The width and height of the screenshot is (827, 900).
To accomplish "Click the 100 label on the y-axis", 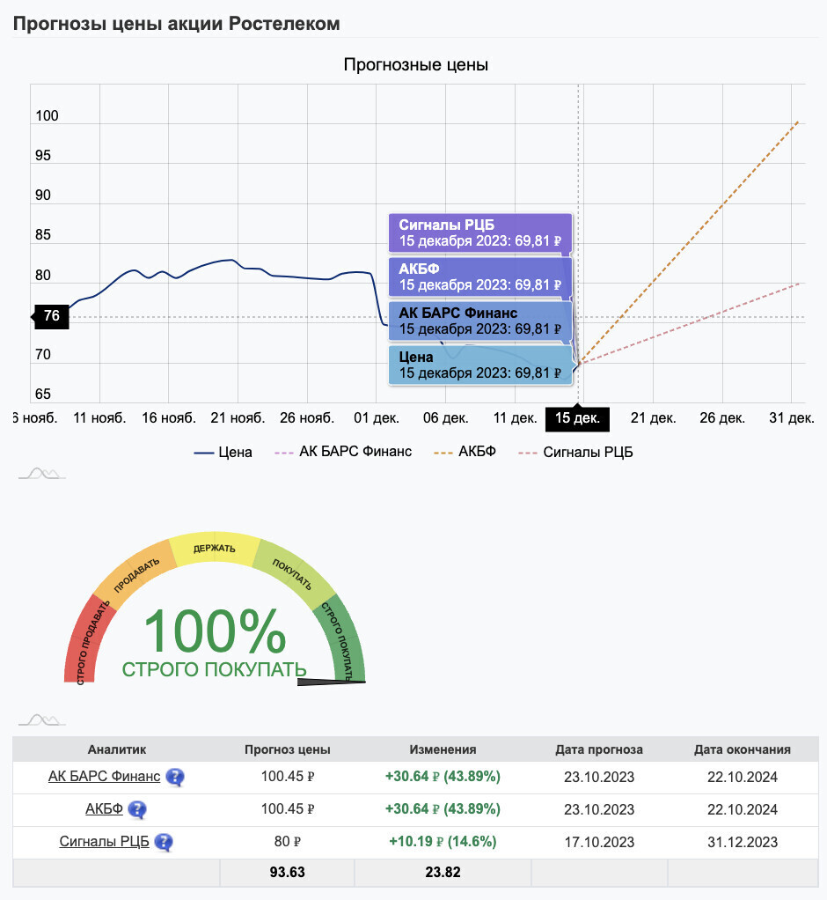I will (47, 116).
